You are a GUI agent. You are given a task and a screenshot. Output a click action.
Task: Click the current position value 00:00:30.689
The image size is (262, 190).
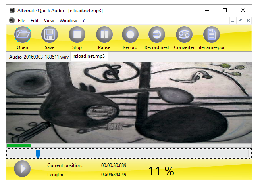(114, 165)
